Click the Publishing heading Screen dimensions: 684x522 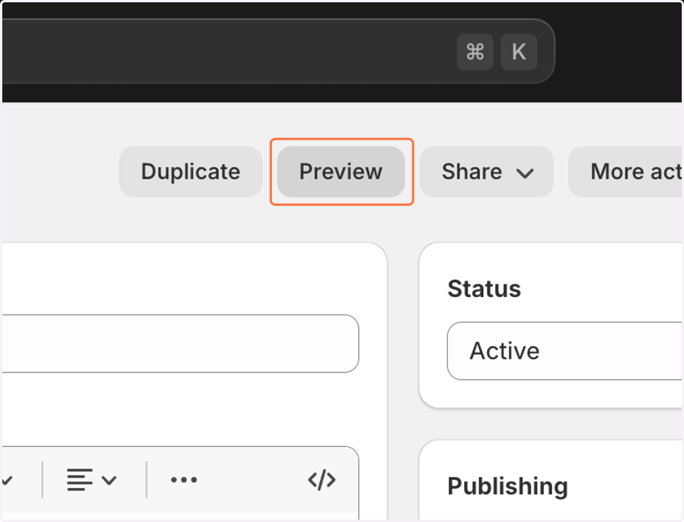click(x=507, y=486)
